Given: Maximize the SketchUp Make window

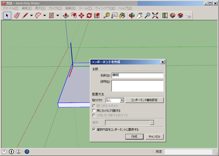Looking at the screenshot, I should [210, 3].
